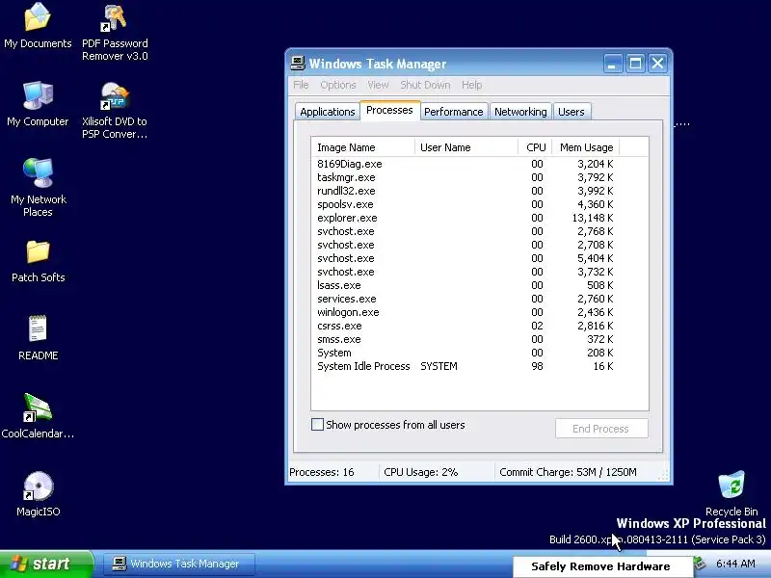Click Processes: 16 in status bar

tap(322, 472)
